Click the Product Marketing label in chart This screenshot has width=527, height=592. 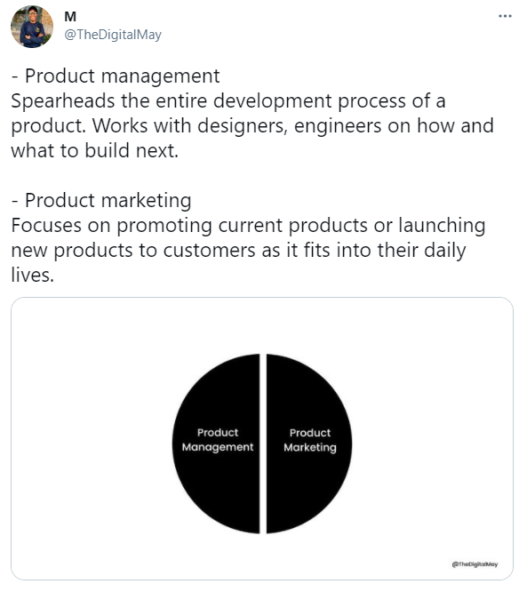(x=310, y=440)
